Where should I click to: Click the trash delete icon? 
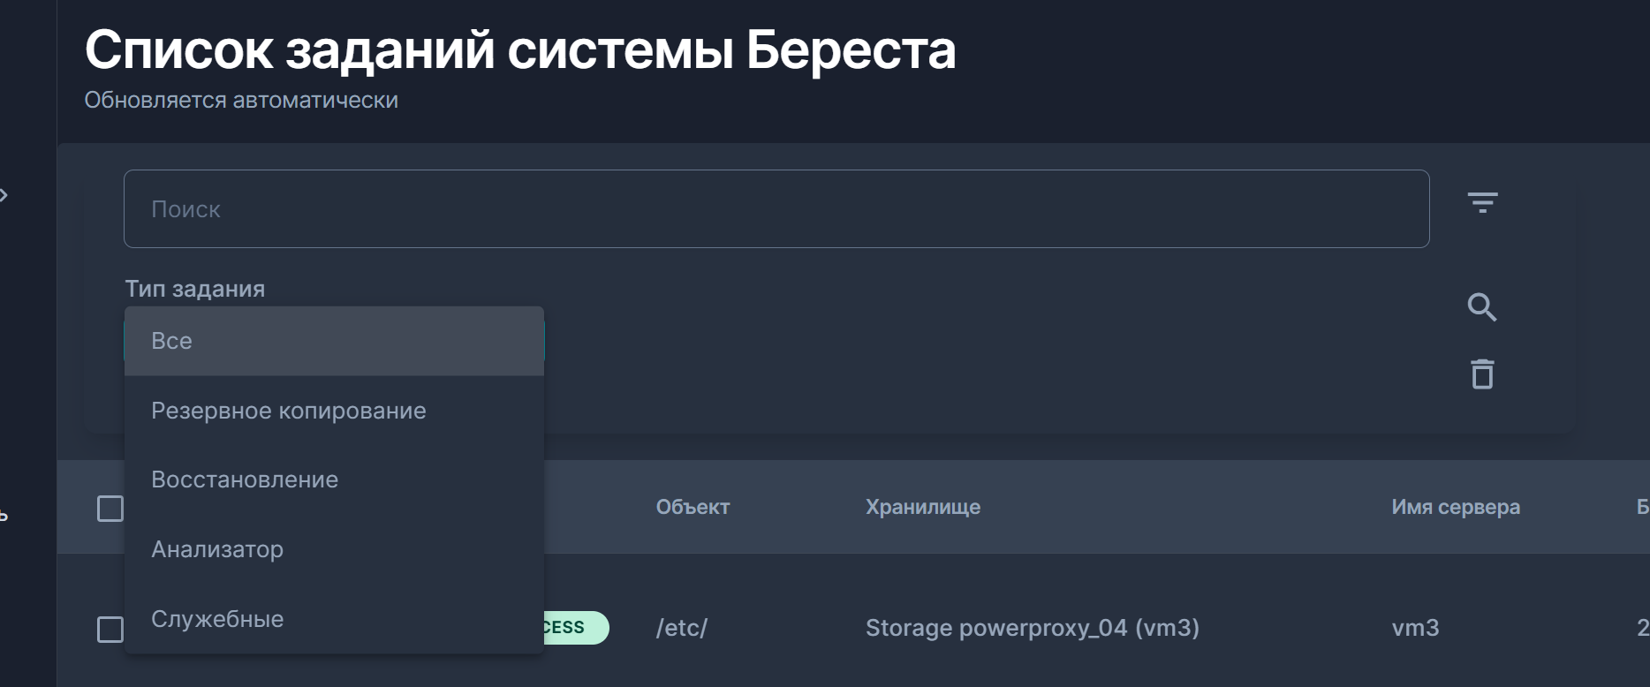tap(1483, 374)
